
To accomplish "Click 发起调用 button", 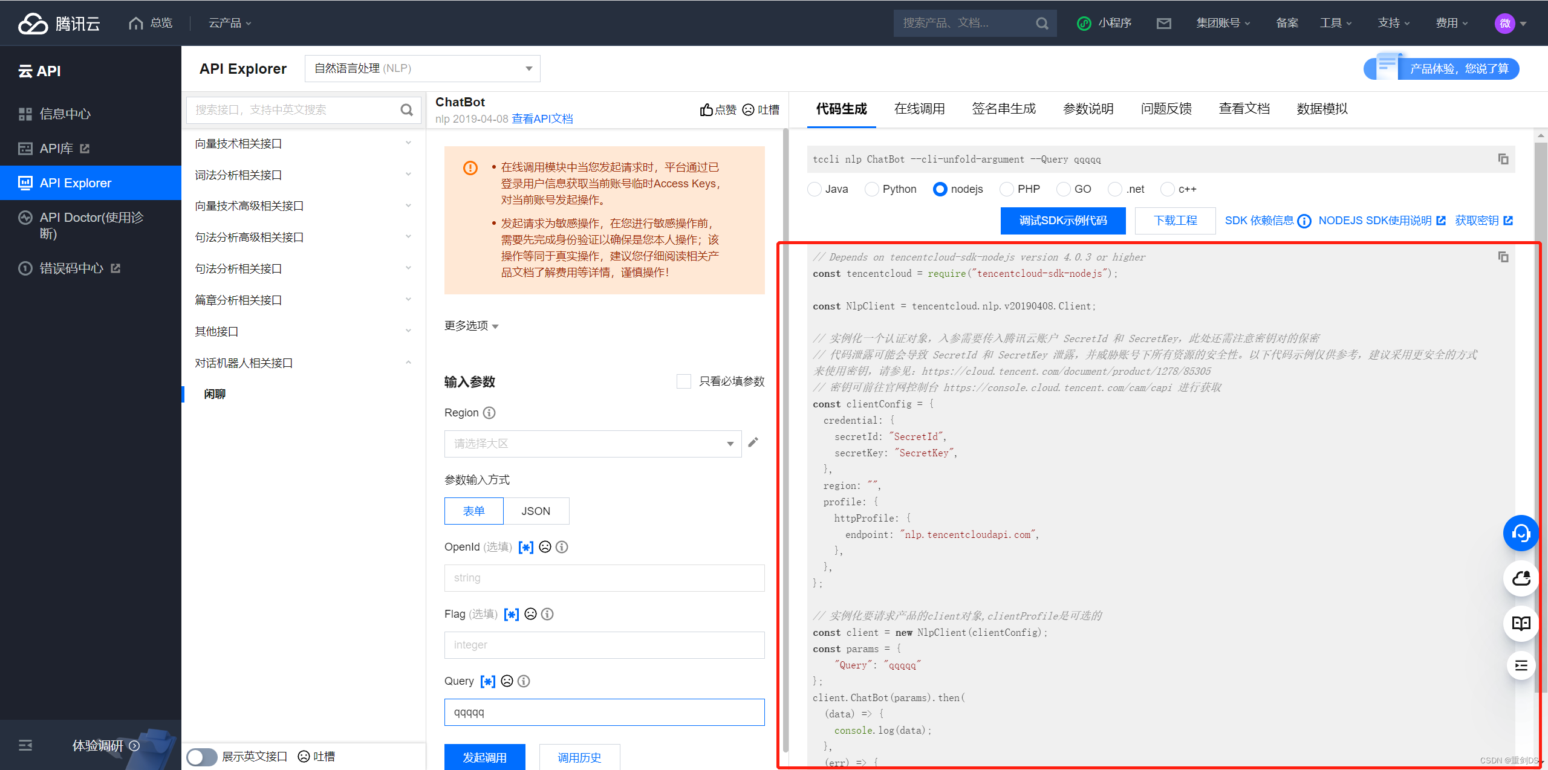I will [485, 757].
